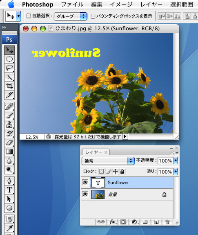Enable the 自動選択 checkbox
The width and height of the screenshot is (198, 235).
pyautogui.click(x=29, y=16)
